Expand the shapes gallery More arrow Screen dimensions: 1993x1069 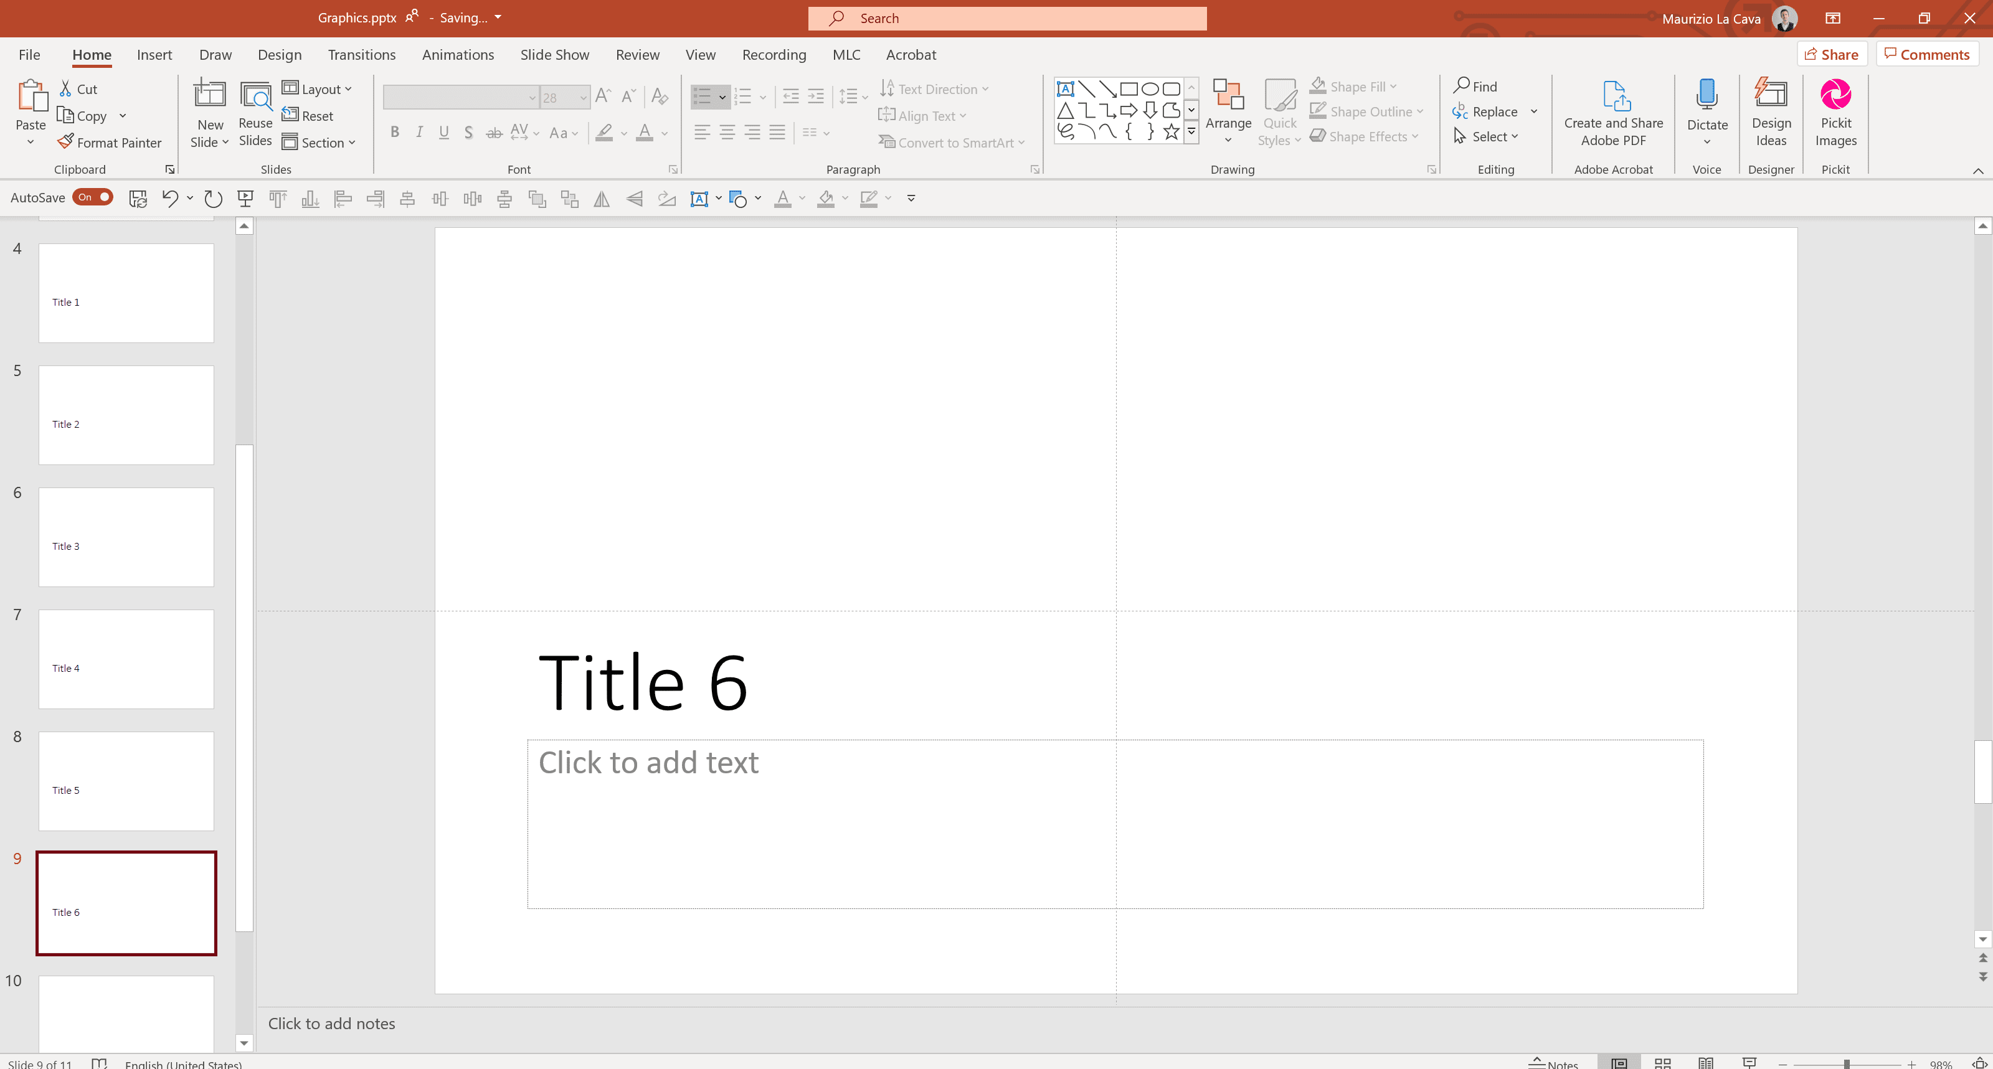(1191, 132)
